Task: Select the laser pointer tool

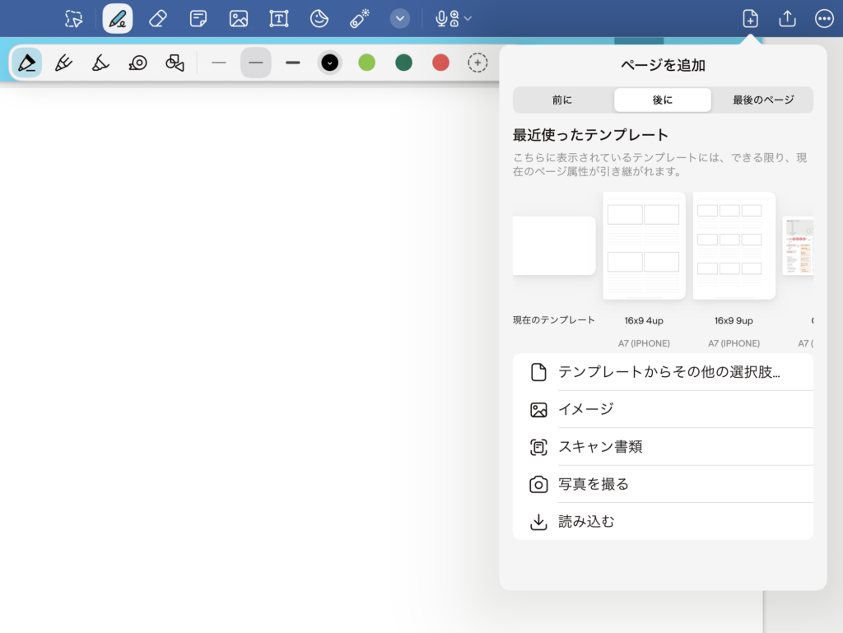Action: pos(359,18)
